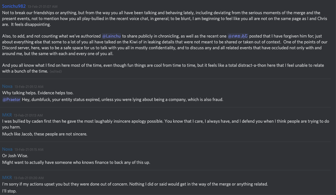This screenshot has height=195, width=336.
Task: Click the 13-Feb-21 01:20 AM timestamp
Action: (x=28, y=178)
